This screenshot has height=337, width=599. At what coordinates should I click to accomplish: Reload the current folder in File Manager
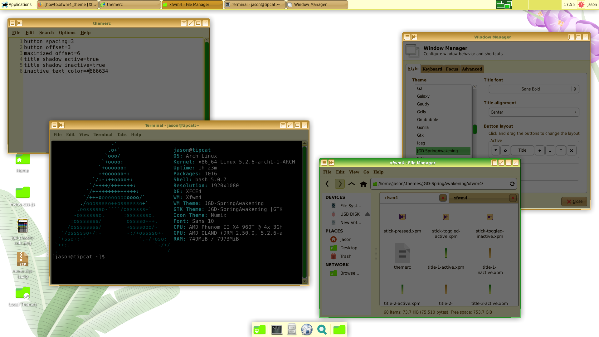coord(512,184)
